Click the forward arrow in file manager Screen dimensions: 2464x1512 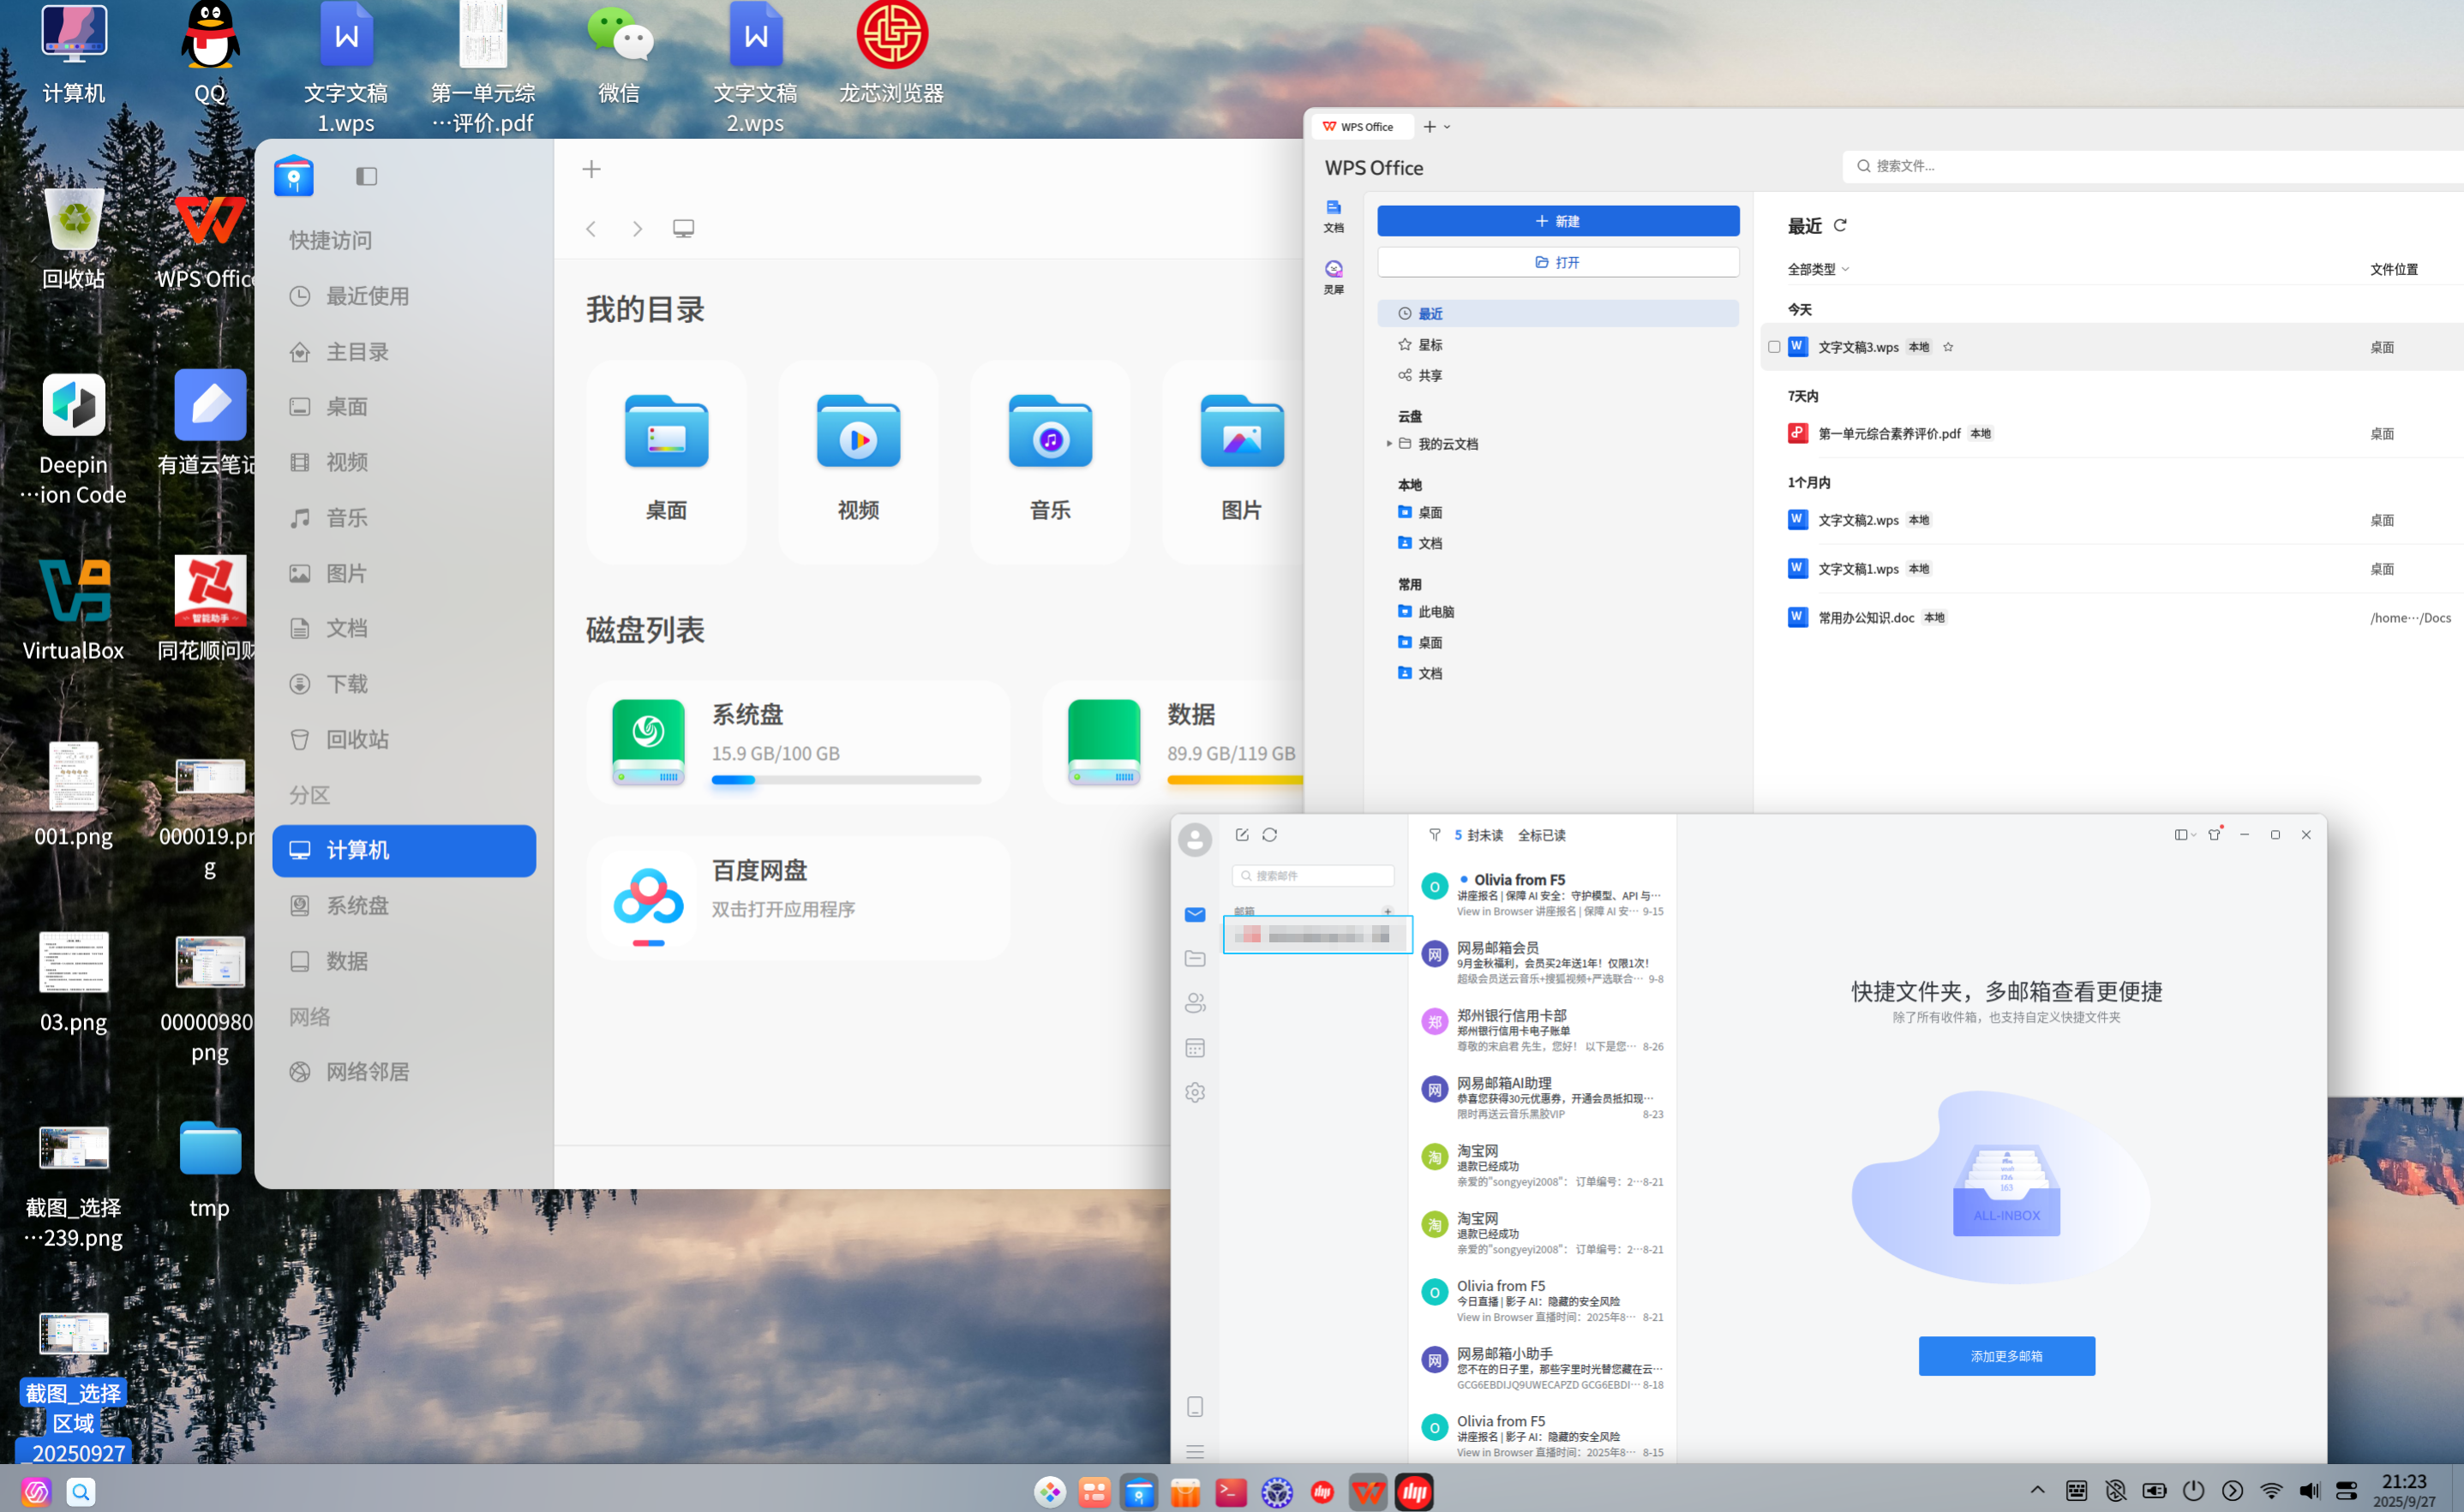point(638,229)
